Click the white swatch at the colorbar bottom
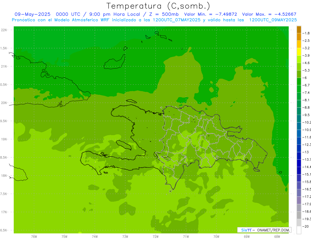The width and height of the screenshot is (311, 240). click(x=299, y=230)
